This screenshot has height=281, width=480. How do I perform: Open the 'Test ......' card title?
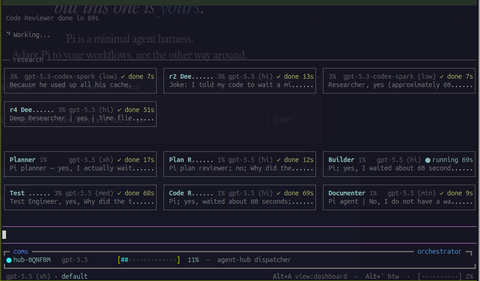pos(30,193)
